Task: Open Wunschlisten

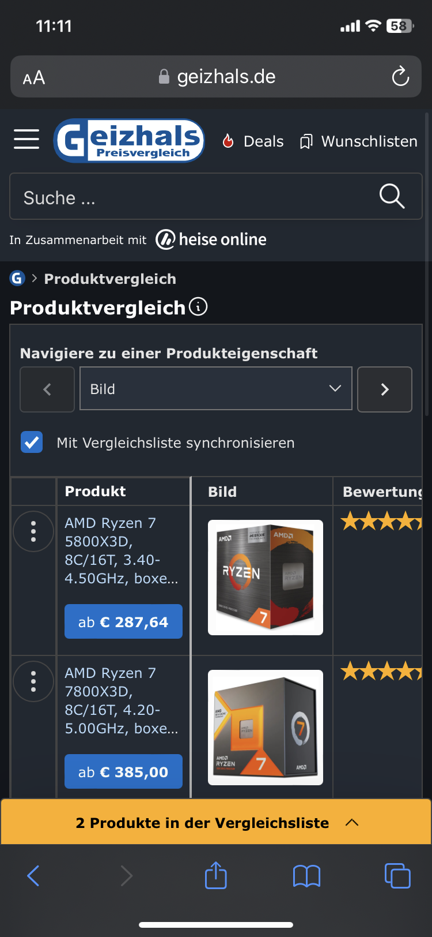Action: pyautogui.click(x=358, y=141)
